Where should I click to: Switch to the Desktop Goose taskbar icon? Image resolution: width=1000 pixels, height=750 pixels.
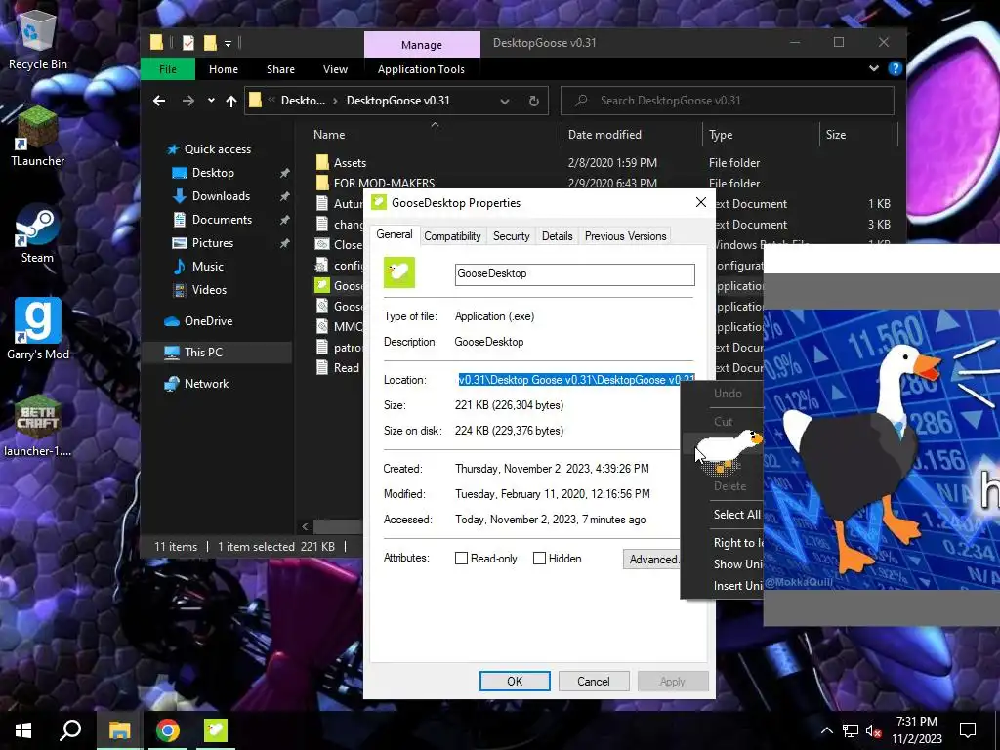click(x=216, y=730)
